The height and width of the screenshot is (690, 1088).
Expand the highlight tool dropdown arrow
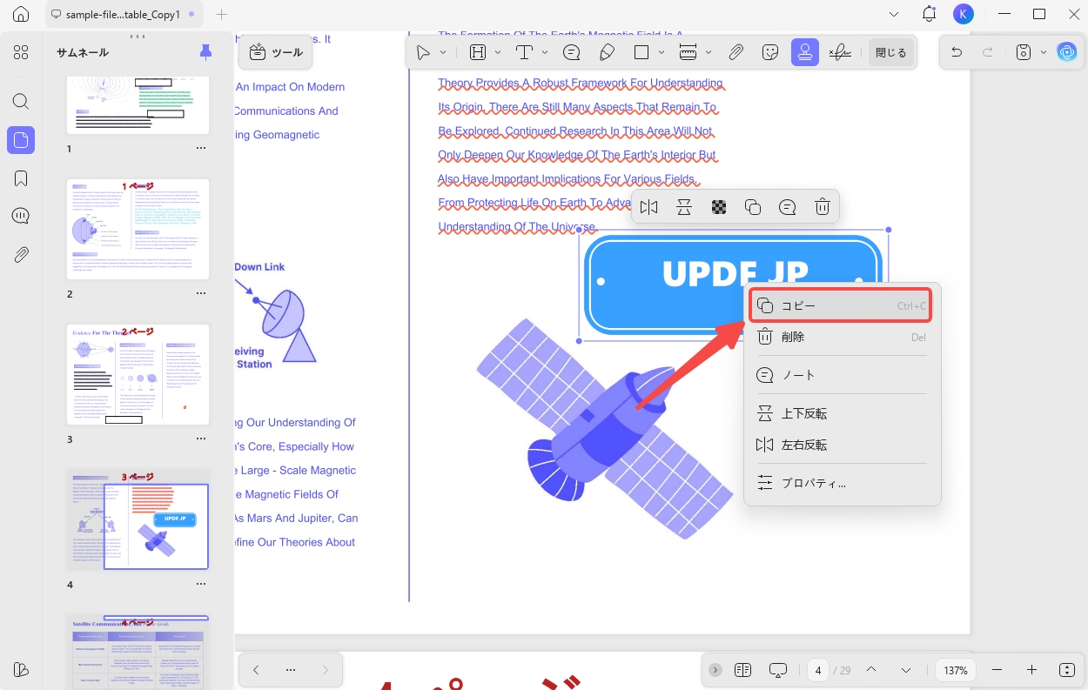pos(498,52)
